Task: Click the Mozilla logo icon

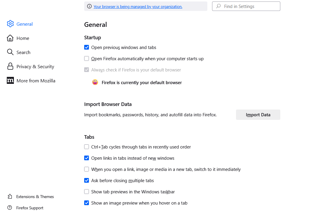Action: coord(10,81)
